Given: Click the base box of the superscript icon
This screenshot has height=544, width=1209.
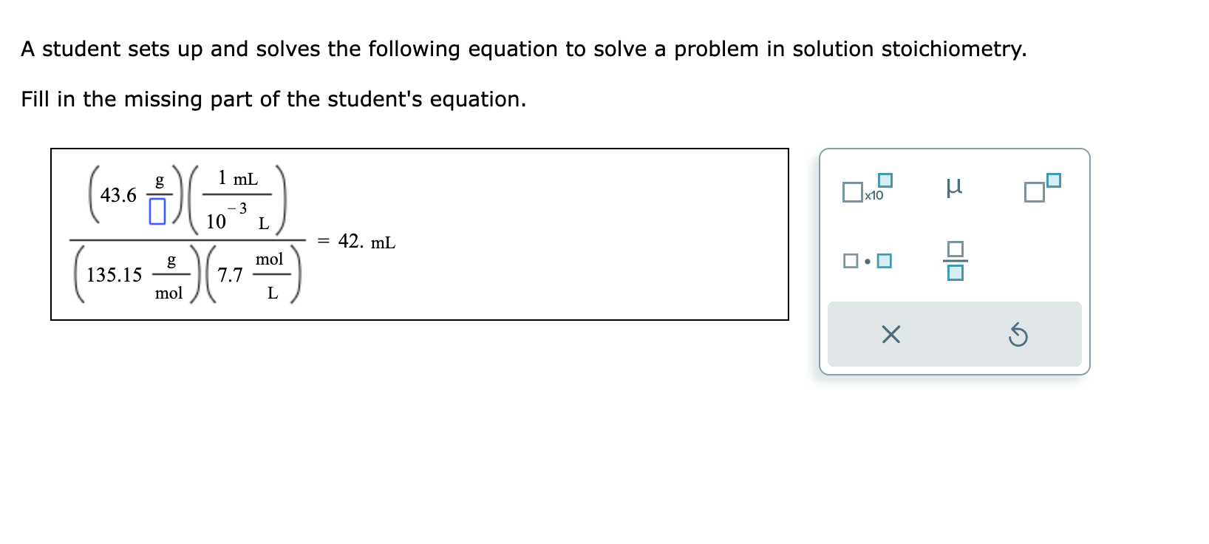Looking at the screenshot, I should pyautogui.click(x=1033, y=193).
